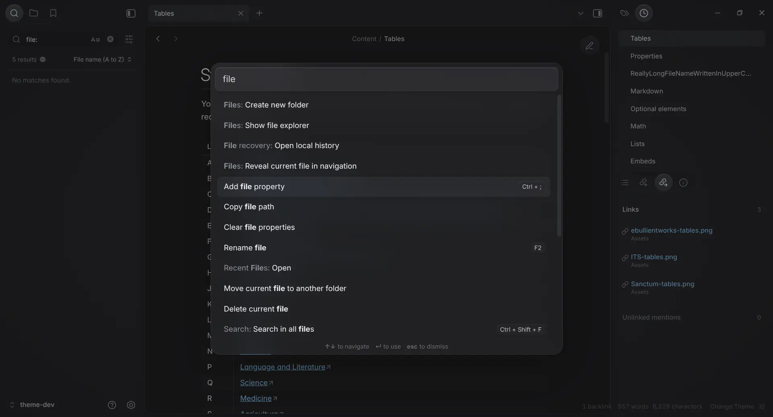Open the Search pane icon in left sidebar

(x=14, y=13)
